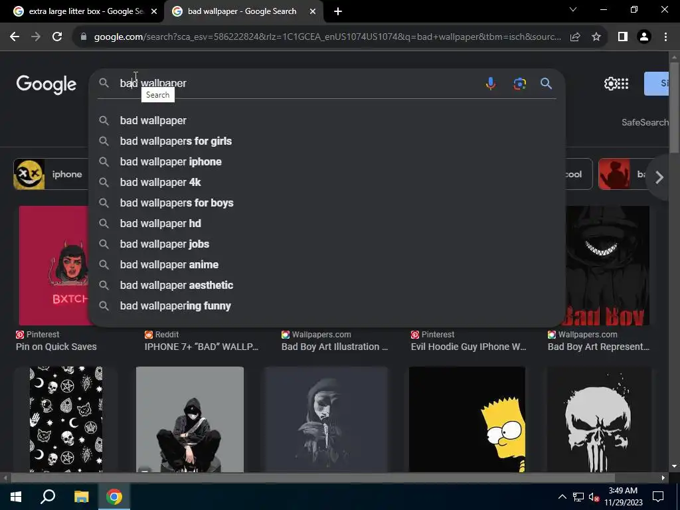
Task: Reload the current page
Action: pos(57,37)
